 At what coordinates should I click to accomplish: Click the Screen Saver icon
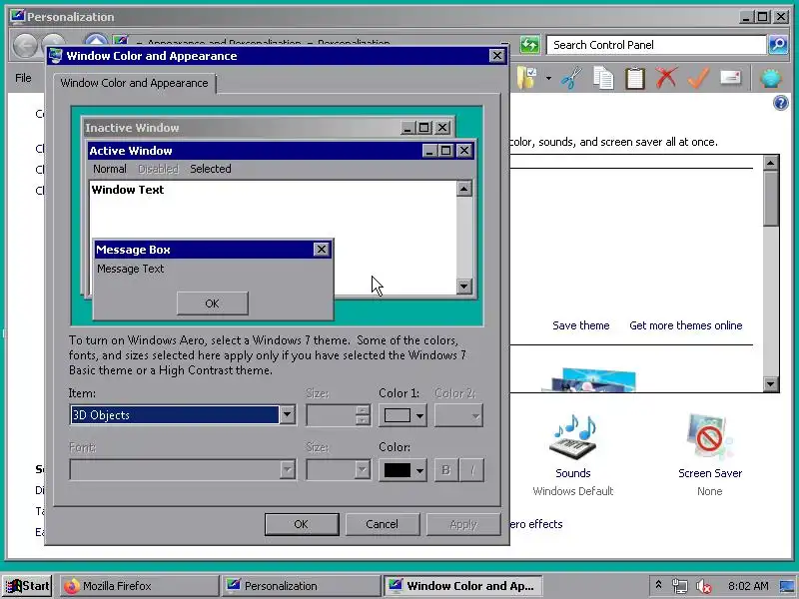[x=709, y=437]
